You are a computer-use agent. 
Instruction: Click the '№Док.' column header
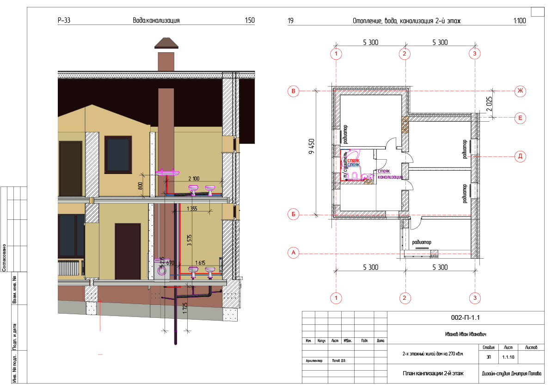[348, 341]
